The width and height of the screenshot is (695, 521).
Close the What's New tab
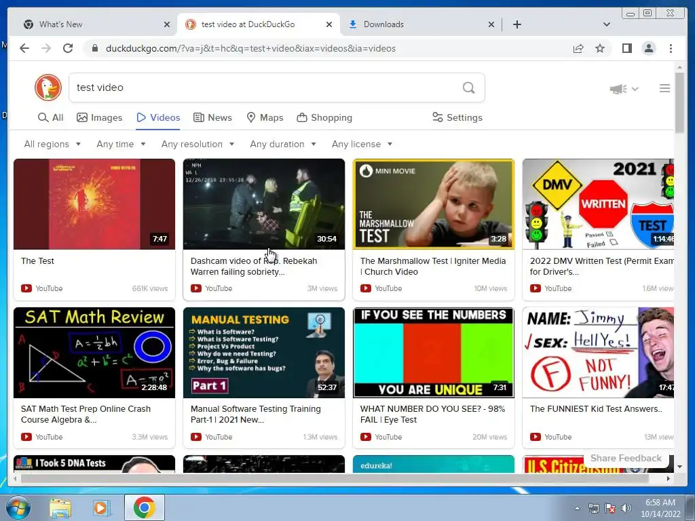click(167, 24)
